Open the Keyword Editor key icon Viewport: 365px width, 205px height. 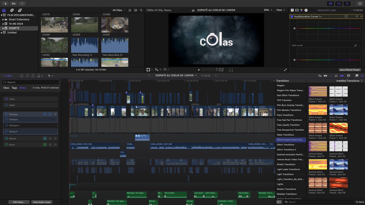pos(14,3)
